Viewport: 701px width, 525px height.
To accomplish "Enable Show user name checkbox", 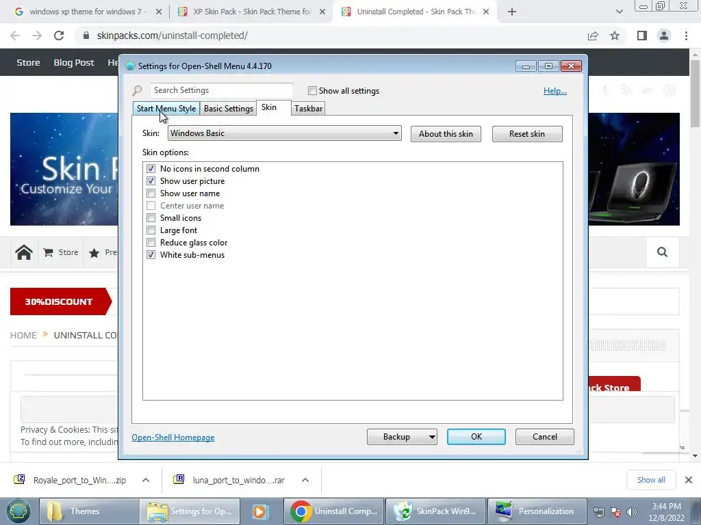I will click(x=151, y=193).
